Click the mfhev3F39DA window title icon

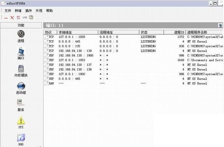tap(4, 3)
